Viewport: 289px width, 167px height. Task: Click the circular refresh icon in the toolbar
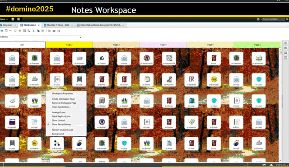(x=15, y=31)
